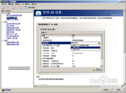The image size is (126, 93).
Task: Open the Home icon in toolbar
Action: [20, 8]
